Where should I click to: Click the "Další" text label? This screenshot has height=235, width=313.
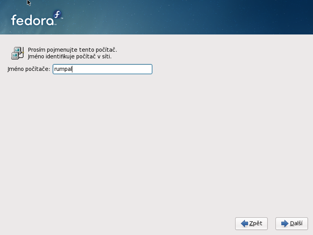[296, 224]
